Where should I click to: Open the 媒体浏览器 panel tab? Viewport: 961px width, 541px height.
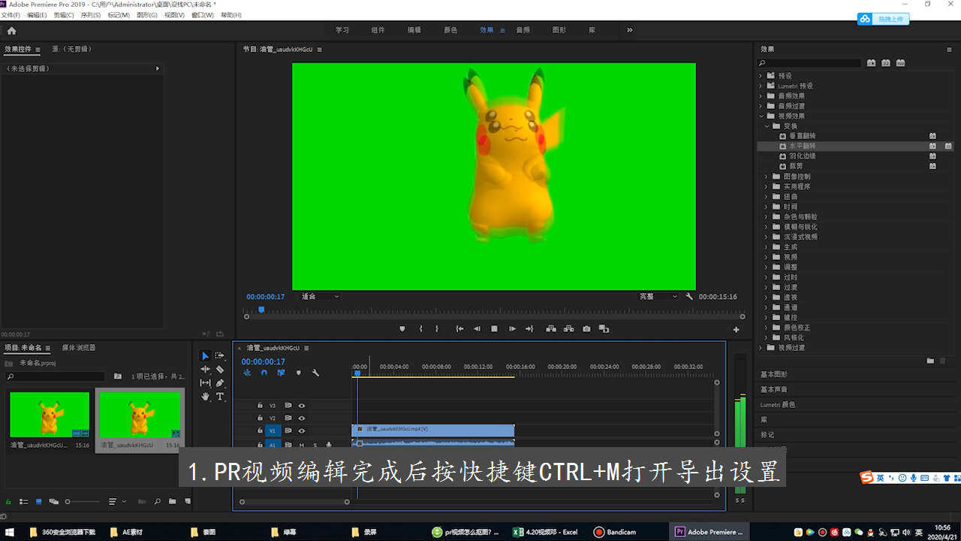pyautogui.click(x=79, y=348)
